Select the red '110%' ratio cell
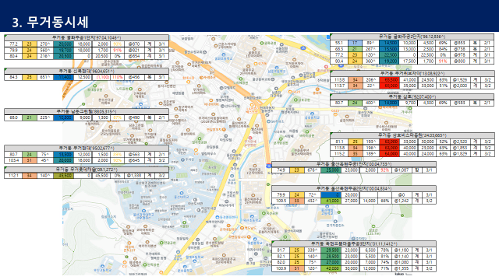This screenshot has width=499, height=280. [x=118, y=77]
